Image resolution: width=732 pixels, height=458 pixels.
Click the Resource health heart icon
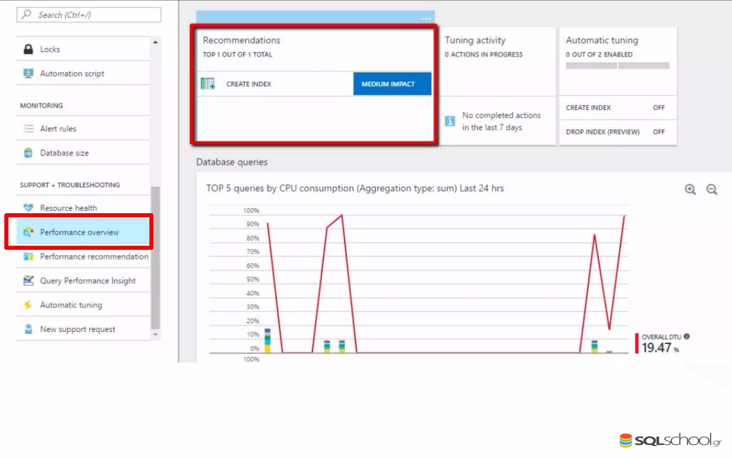[28, 208]
